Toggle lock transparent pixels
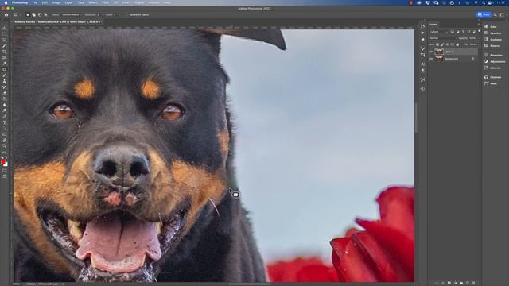The image size is (509, 286). coord(437,44)
